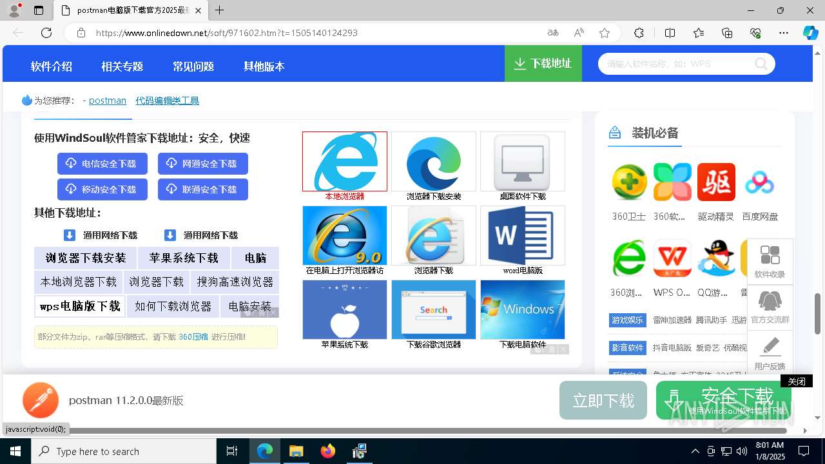Click the 网通安全下载 button
Image resolution: width=825 pixels, height=464 pixels.
(203, 164)
